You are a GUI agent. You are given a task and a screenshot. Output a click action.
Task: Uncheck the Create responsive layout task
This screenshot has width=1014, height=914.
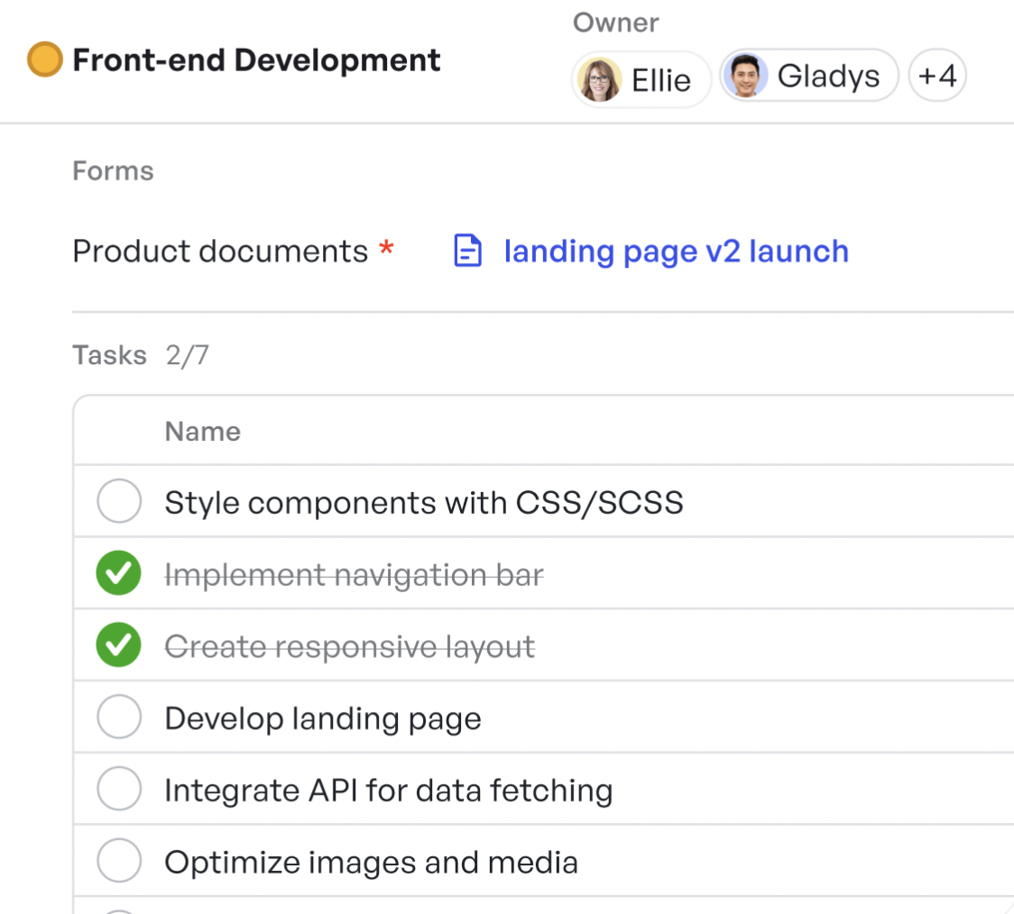click(119, 644)
